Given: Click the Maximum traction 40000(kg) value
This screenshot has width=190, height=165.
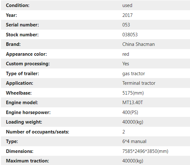Looking at the screenshot, I should tap(133, 161).
